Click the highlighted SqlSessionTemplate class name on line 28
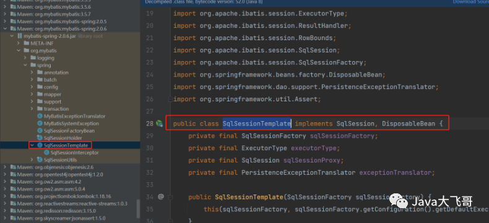The height and width of the screenshot is (223, 489). [x=257, y=124]
